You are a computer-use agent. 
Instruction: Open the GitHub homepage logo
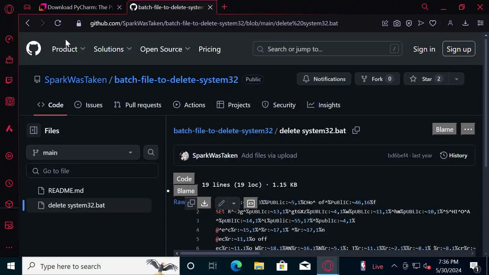pyautogui.click(x=33, y=49)
